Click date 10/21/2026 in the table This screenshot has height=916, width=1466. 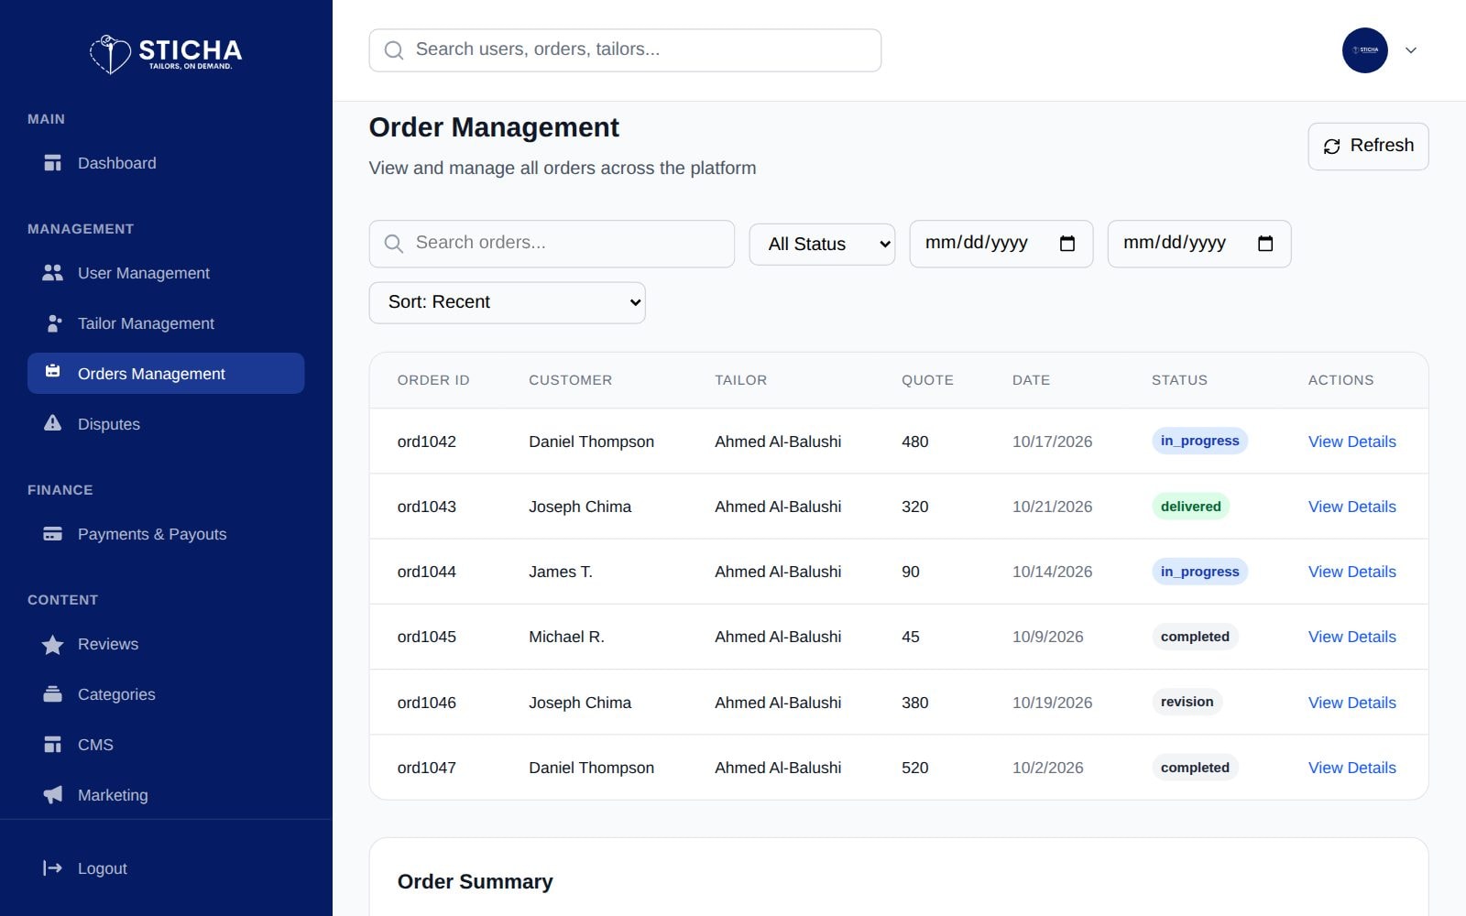click(x=1052, y=507)
